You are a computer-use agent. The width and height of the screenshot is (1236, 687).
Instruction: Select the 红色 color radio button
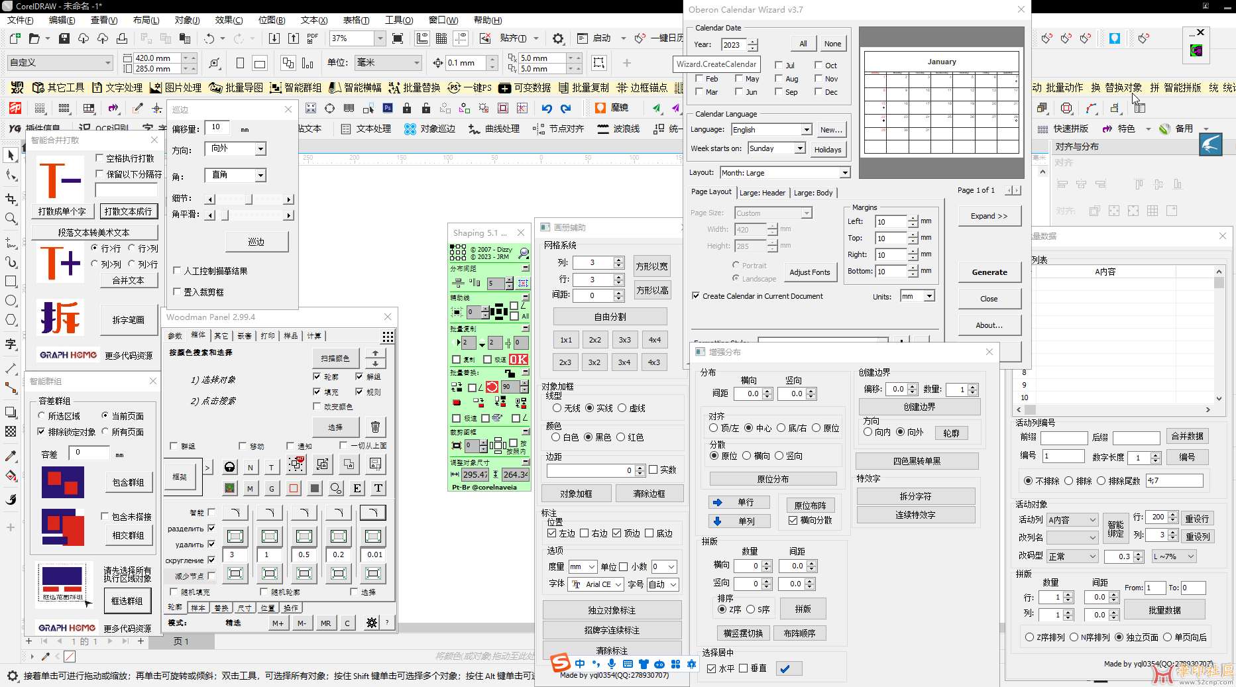[621, 437]
